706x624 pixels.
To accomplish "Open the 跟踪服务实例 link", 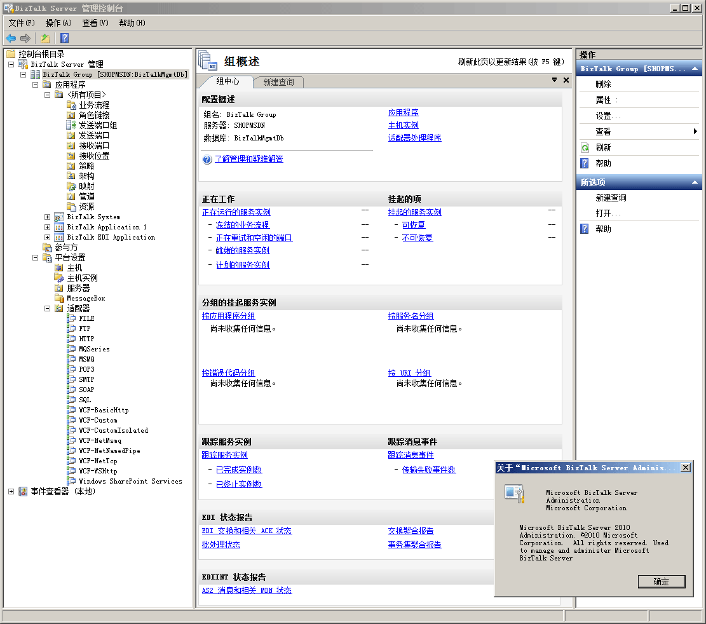I will pyautogui.click(x=225, y=455).
